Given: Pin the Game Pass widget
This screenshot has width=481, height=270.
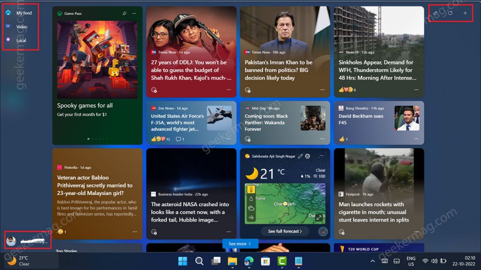Looking at the screenshot, I should [124, 14].
